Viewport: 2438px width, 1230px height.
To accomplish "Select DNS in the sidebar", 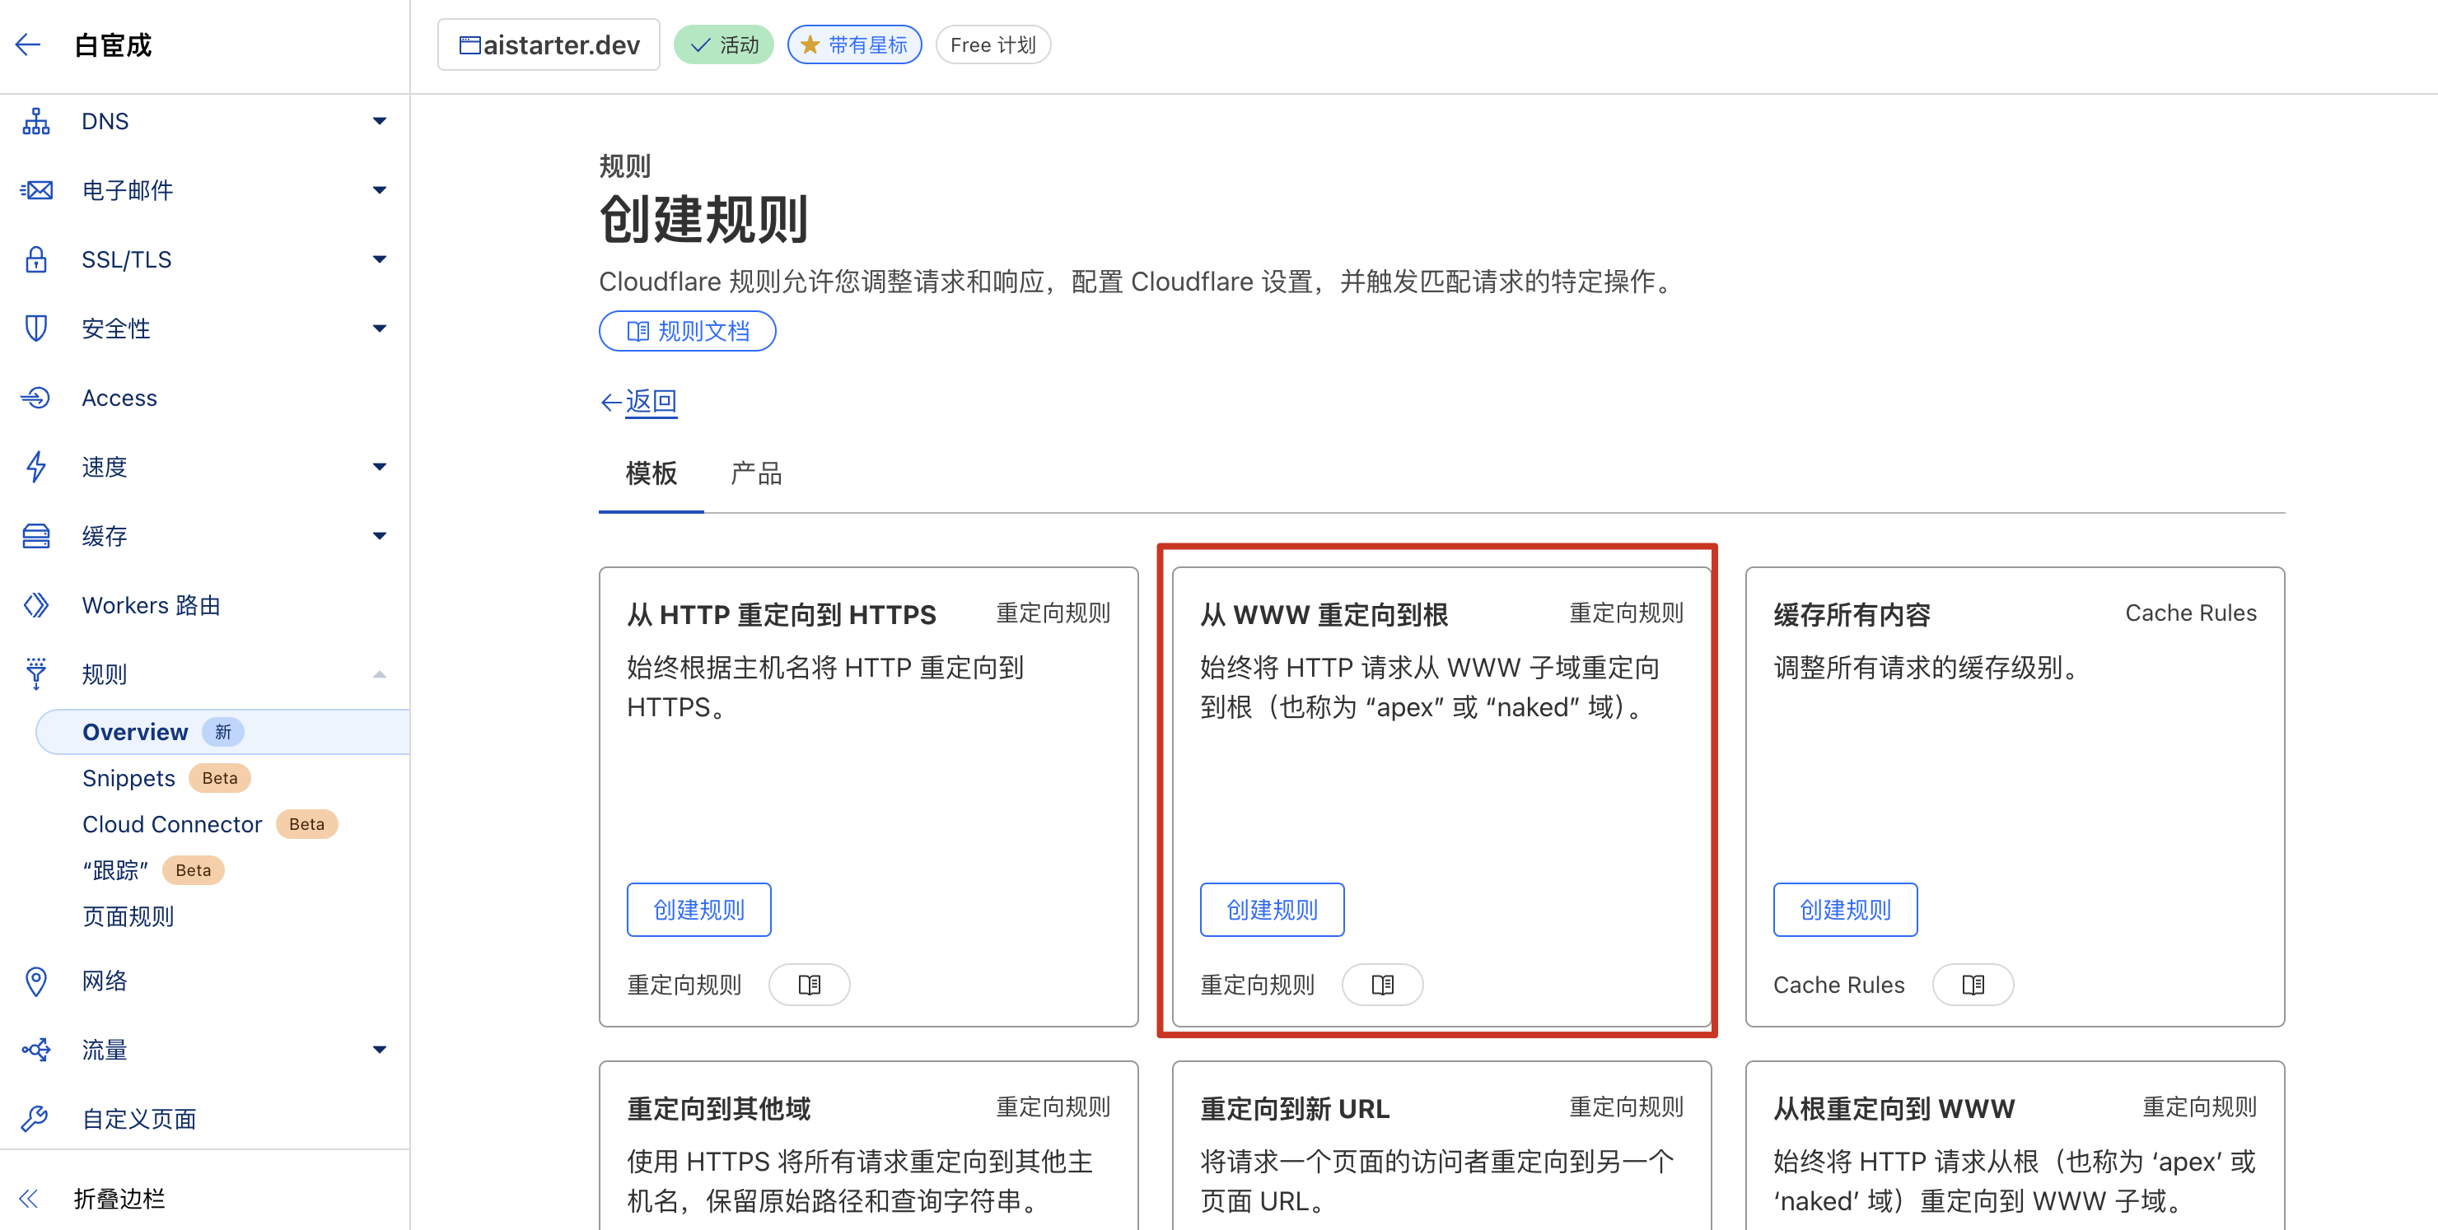I will coord(104,120).
